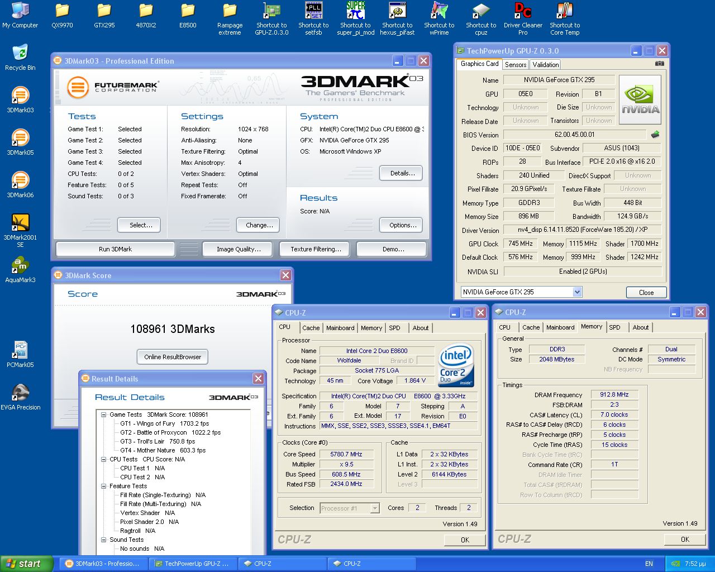This screenshot has height=572, width=715.
Task: Collapse the Feature Tests tree node
Action: (x=104, y=486)
